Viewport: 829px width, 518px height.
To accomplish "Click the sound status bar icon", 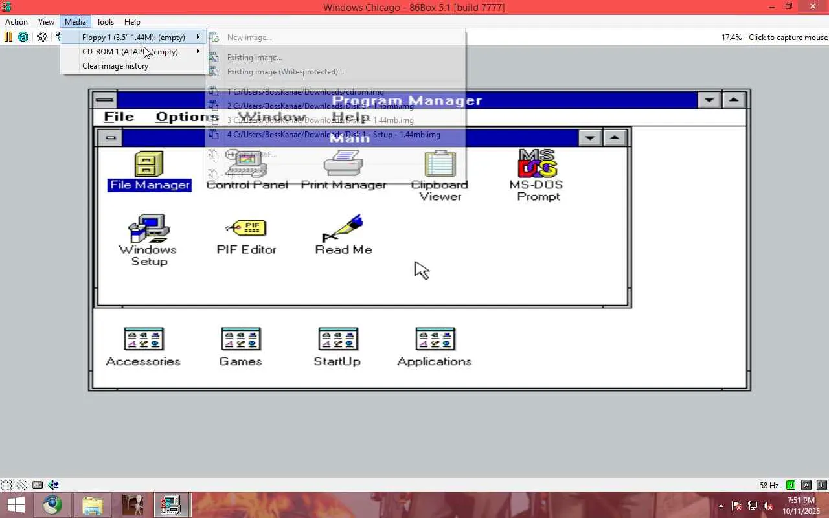I will coord(53,484).
